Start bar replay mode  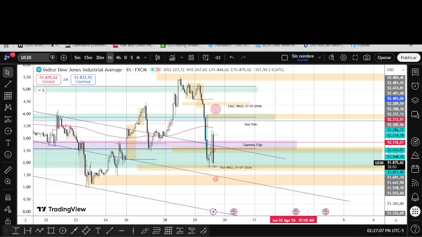[218, 58]
